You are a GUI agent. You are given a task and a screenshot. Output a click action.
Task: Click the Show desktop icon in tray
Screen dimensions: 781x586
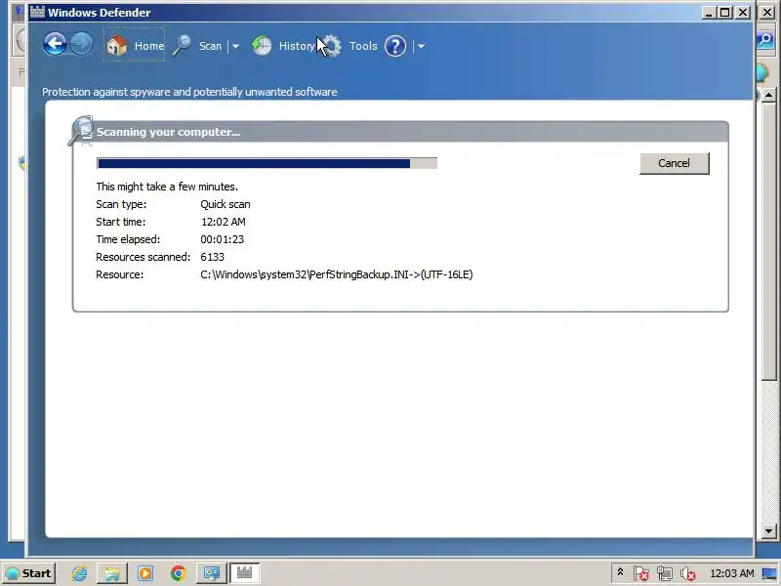pos(769,573)
